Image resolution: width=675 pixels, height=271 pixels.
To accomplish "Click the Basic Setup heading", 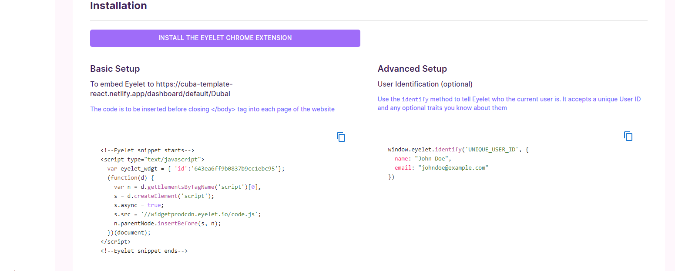I will click(x=115, y=69).
